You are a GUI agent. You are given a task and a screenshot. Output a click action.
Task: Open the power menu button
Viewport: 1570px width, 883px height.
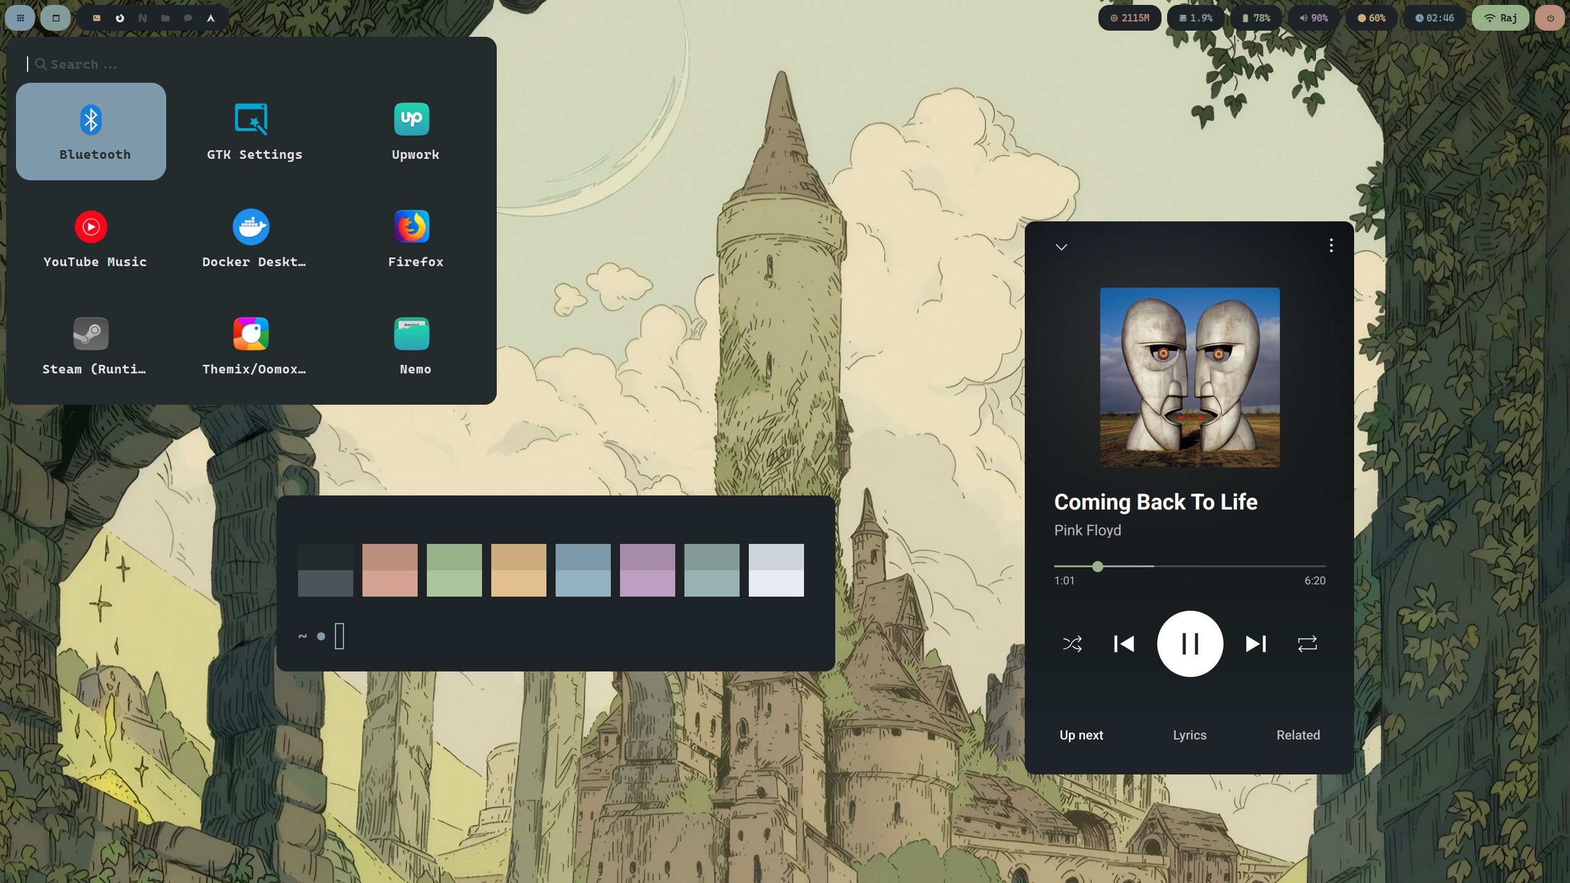[1550, 18]
